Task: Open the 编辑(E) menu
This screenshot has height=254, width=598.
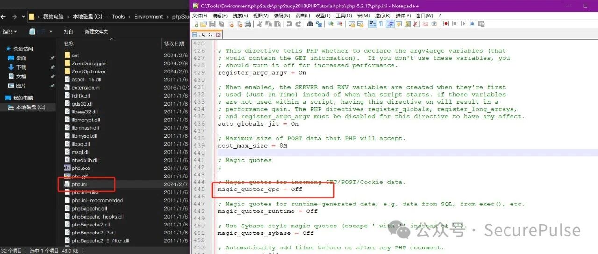Action: coord(220,15)
